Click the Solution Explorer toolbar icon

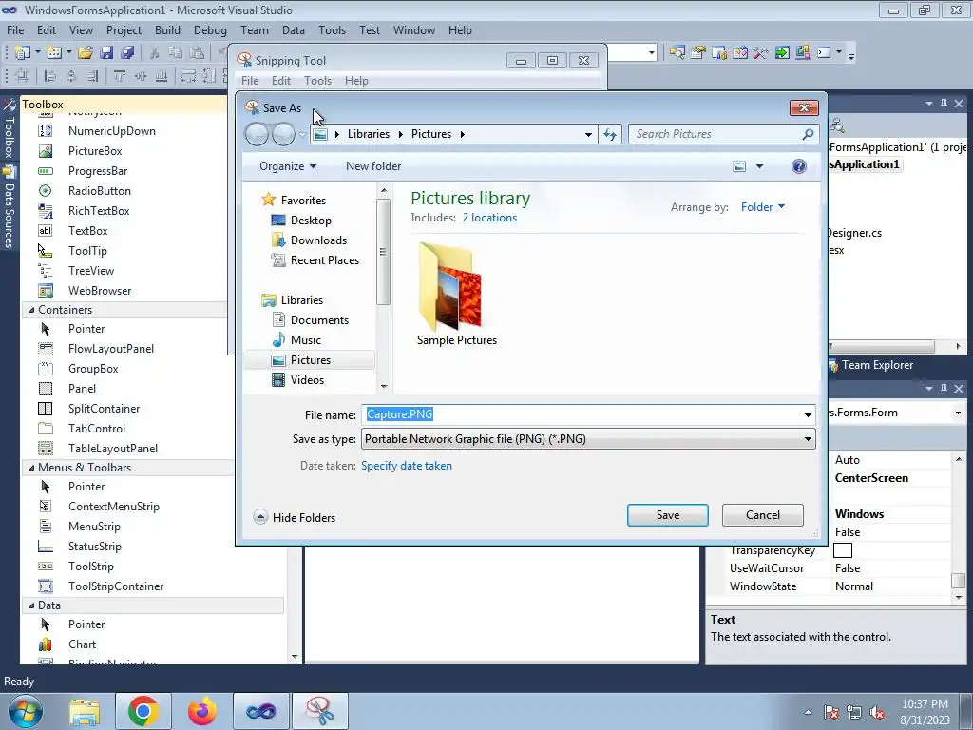point(677,53)
